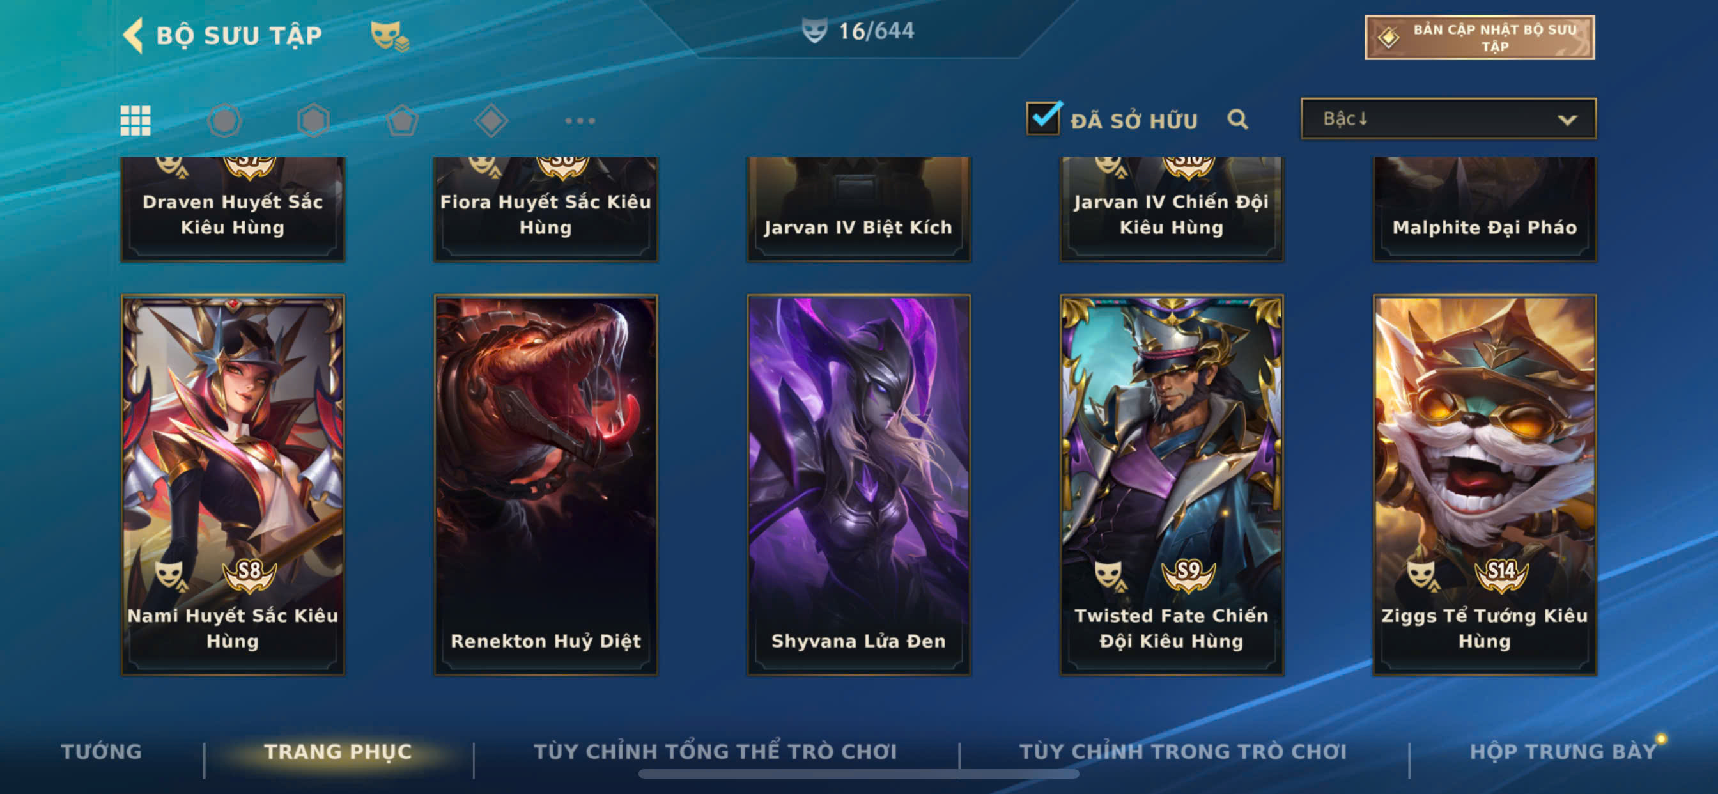Go back using the Bộ Sưu Tập arrow
Image resolution: width=1718 pixels, height=794 pixels.
point(134,35)
